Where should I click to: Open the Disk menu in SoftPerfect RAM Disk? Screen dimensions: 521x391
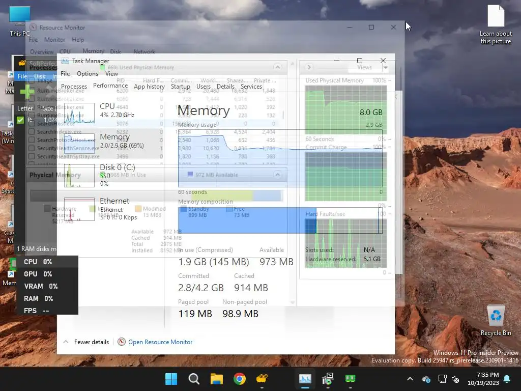click(x=40, y=76)
